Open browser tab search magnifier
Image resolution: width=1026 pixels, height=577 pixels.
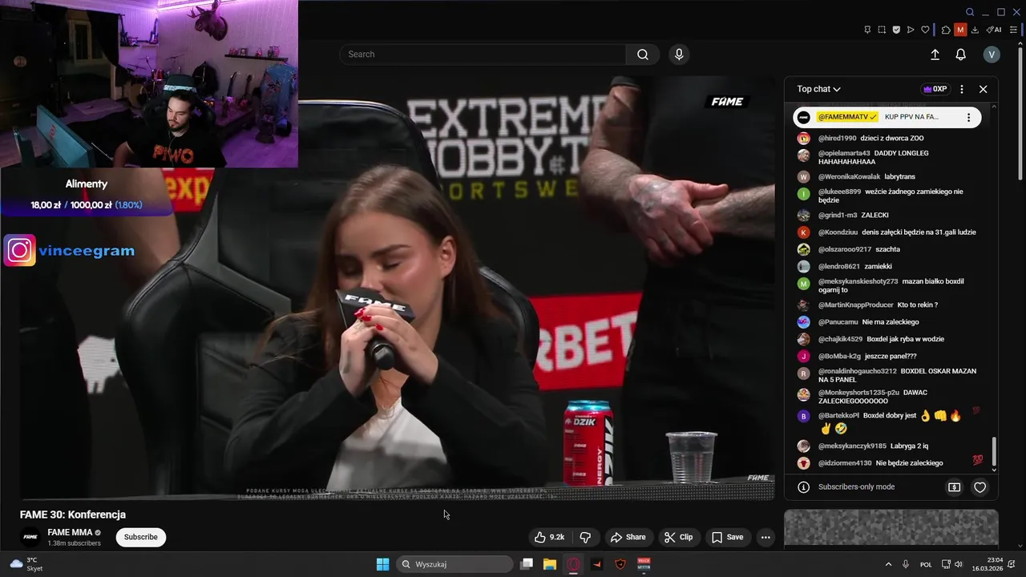click(970, 12)
